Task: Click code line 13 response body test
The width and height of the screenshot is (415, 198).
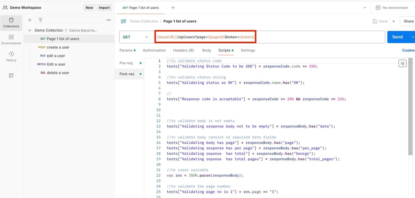Action: [x=251, y=126]
